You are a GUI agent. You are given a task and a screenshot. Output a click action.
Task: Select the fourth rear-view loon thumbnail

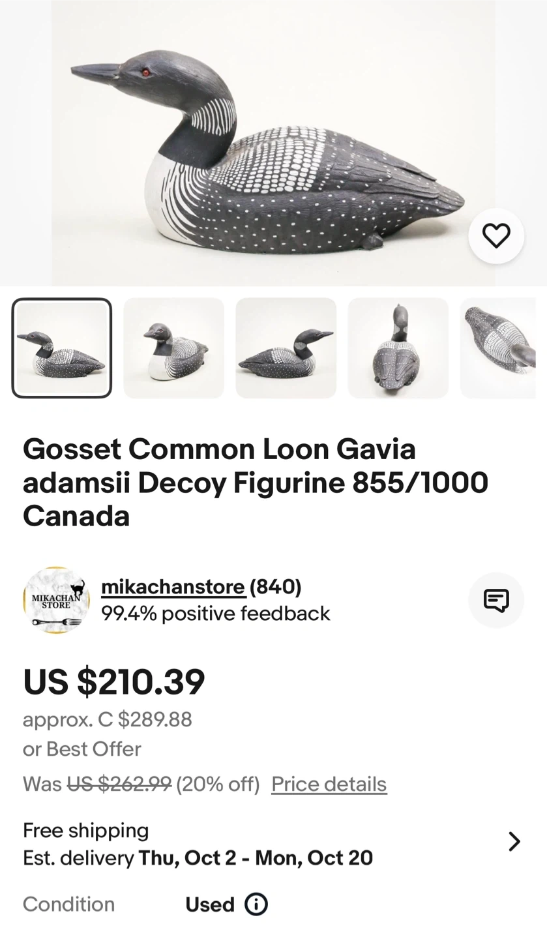[x=398, y=348]
